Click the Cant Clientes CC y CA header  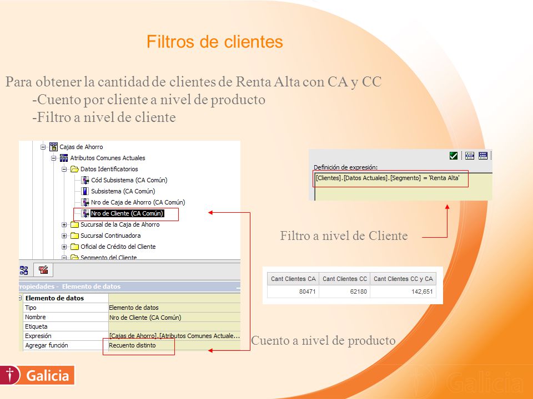click(403, 279)
